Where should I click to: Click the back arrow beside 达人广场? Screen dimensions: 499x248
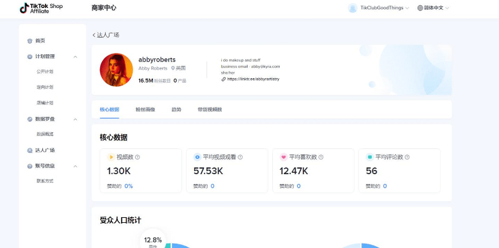pyautogui.click(x=94, y=35)
